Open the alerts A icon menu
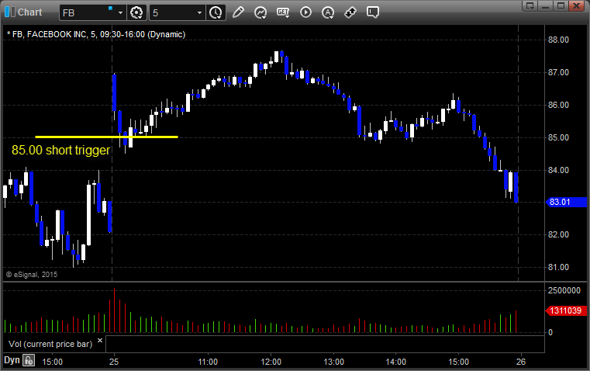The image size is (590, 371). (328, 12)
